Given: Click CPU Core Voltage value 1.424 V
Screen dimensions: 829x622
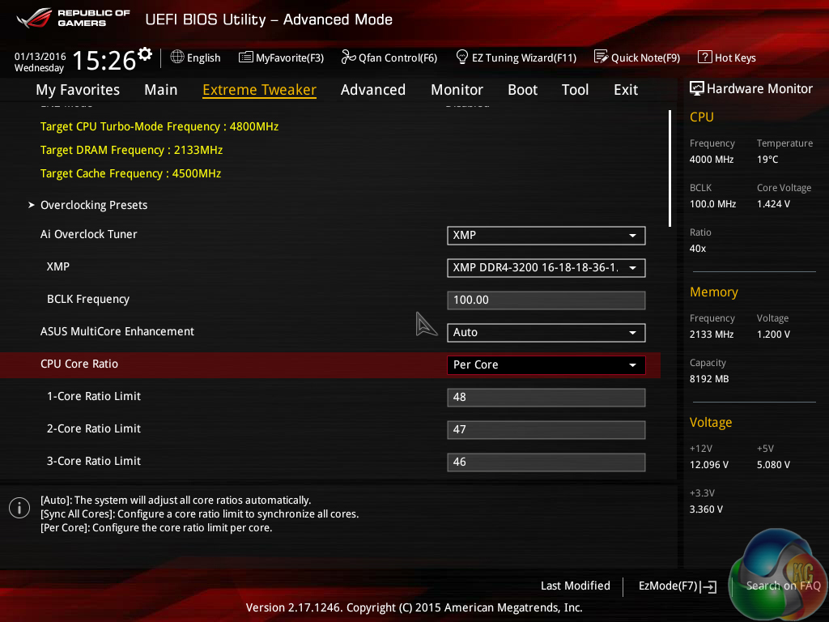Looking at the screenshot, I should (x=773, y=204).
